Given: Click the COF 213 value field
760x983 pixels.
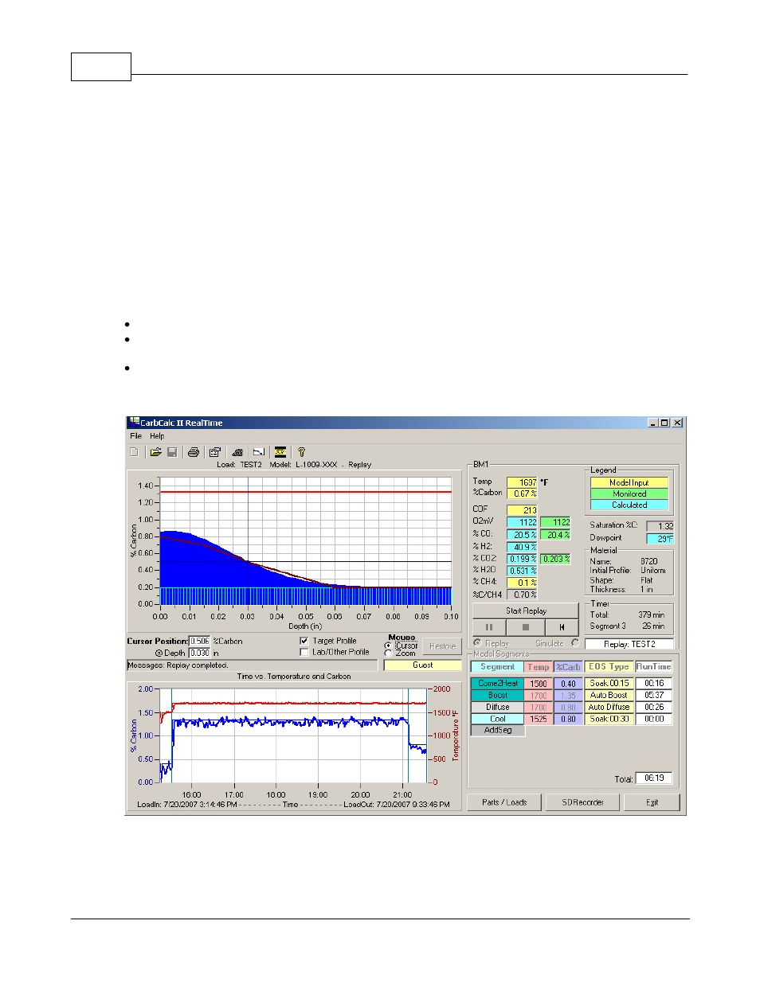Looking at the screenshot, I should pos(522,510).
